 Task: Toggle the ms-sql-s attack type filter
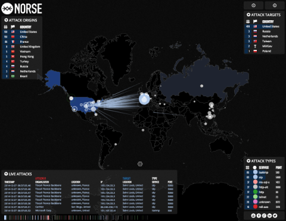pos(264,182)
